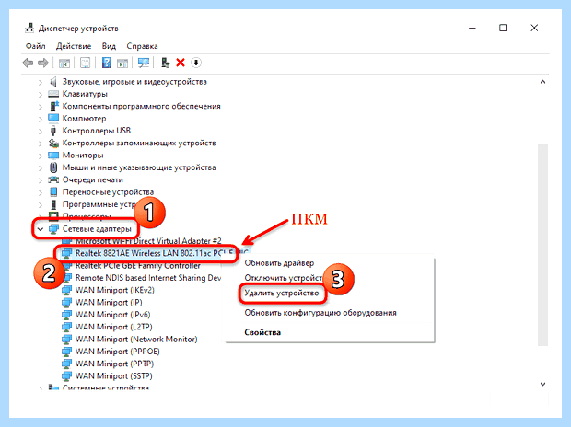Choose Обновить конфигурацию оборудования in context menu
This screenshot has height=427, width=571.
pos(320,313)
